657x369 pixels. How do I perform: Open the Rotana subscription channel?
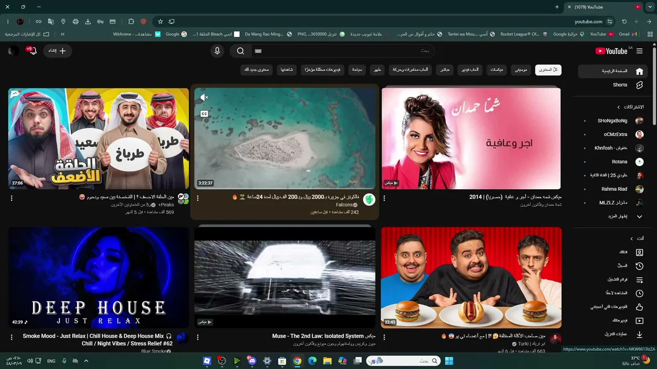click(614, 161)
